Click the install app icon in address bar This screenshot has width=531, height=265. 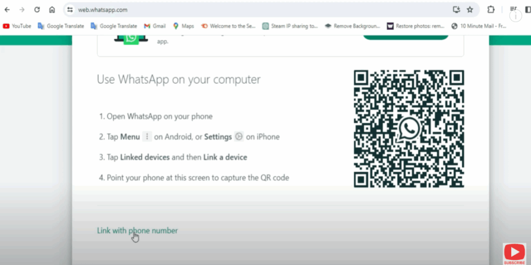[x=456, y=10]
